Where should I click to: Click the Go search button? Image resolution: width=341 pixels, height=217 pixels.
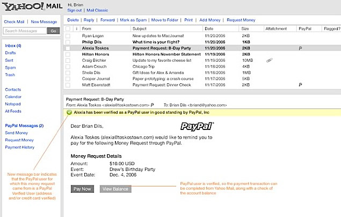(54, 31)
